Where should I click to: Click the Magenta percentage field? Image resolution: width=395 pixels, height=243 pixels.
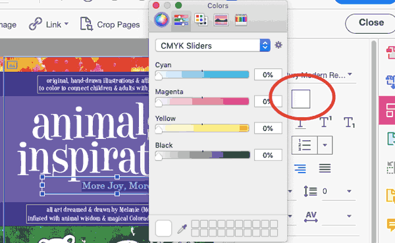[268, 101]
